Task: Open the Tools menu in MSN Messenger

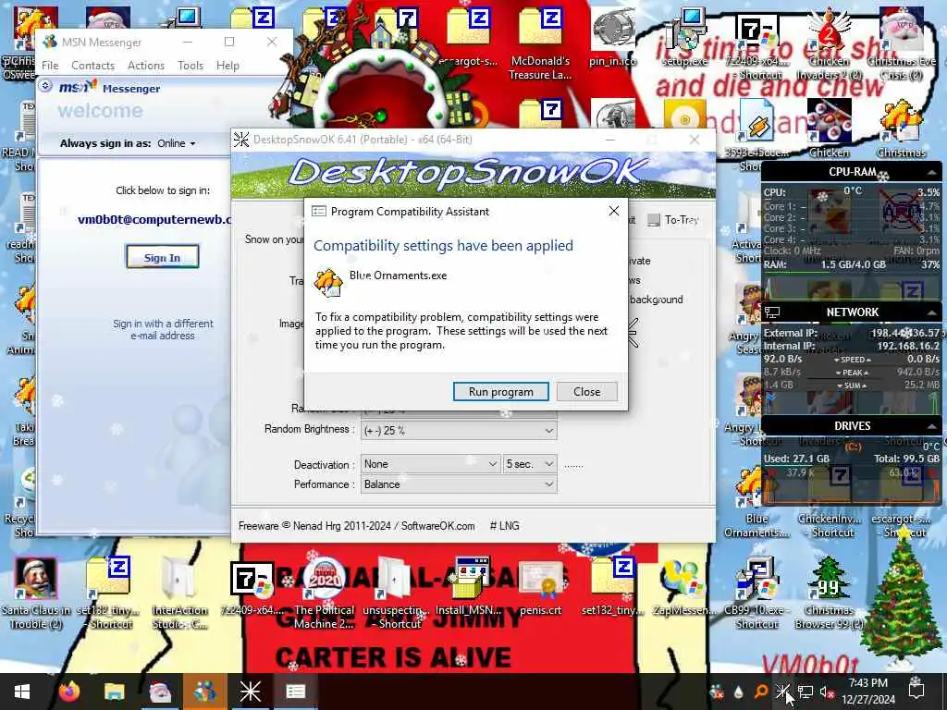Action: click(x=191, y=66)
